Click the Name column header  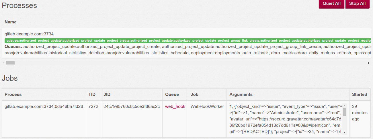[x=11, y=22]
